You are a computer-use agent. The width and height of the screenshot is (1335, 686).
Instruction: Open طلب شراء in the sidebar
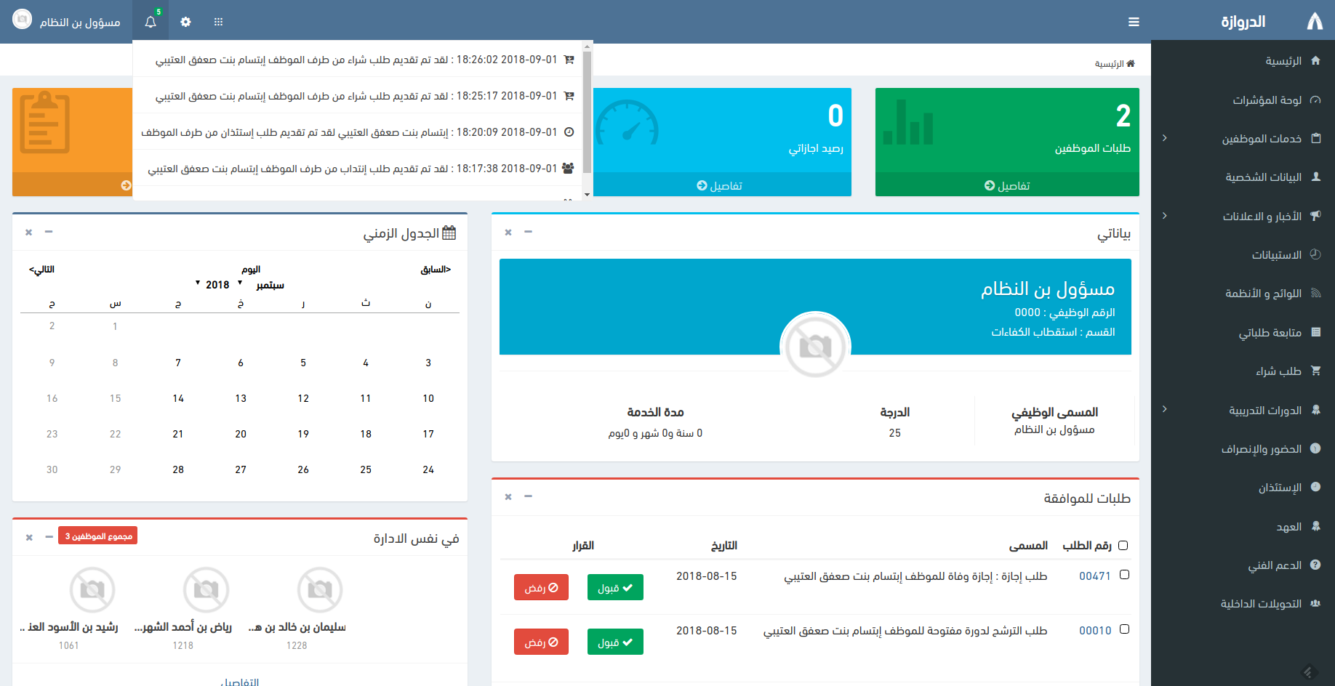(x=1278, y=371)
